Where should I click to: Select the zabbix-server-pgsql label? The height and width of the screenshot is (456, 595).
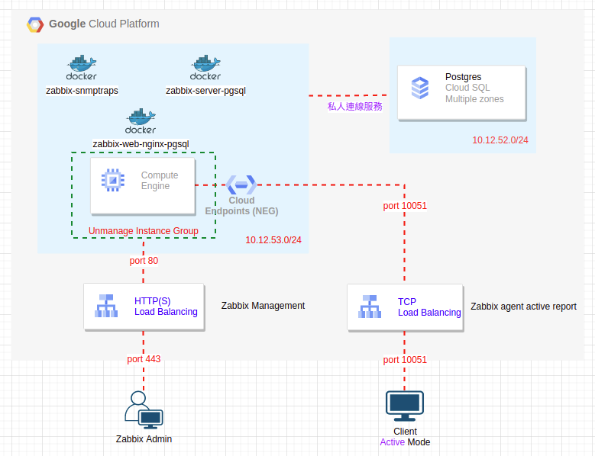pos(205,91)
